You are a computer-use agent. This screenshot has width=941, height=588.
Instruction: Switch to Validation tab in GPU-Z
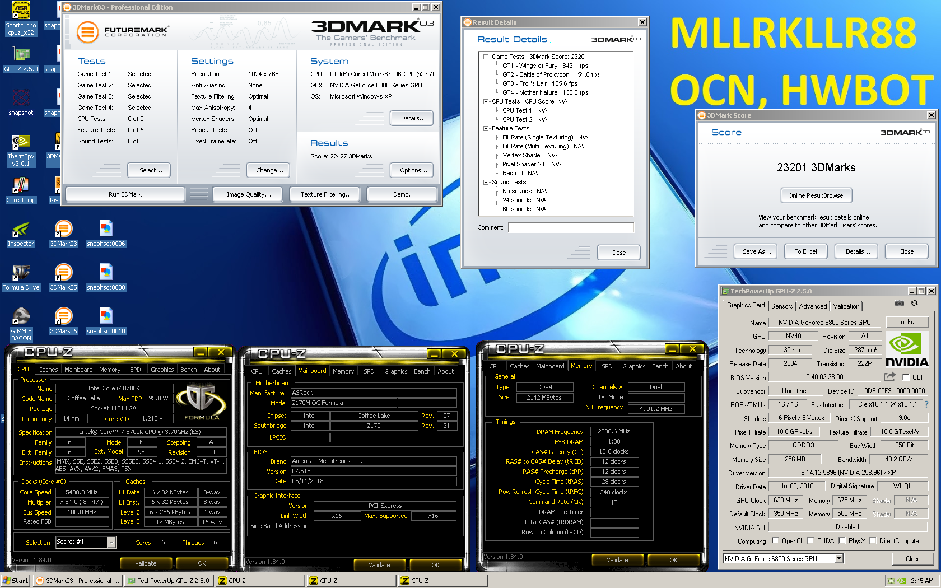(x=846, y=306)
